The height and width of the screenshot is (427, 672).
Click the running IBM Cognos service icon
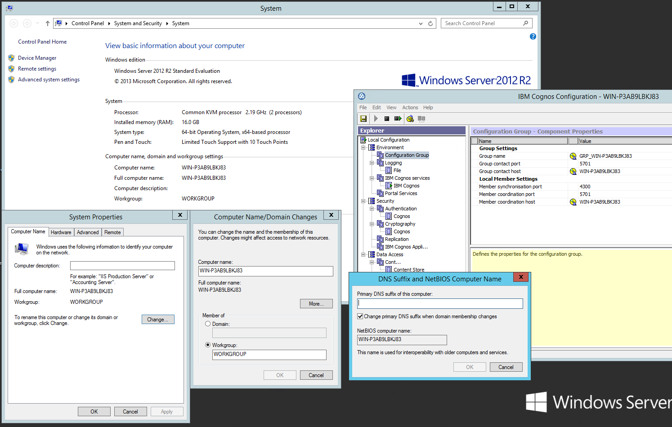click(389, 186)
